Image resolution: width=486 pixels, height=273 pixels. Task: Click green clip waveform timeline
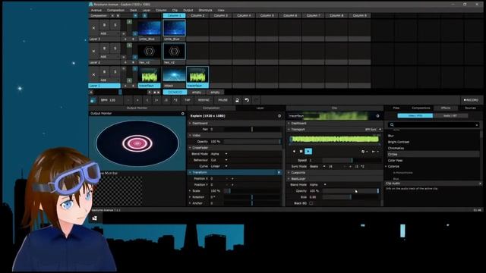click(x=334, y=140)
